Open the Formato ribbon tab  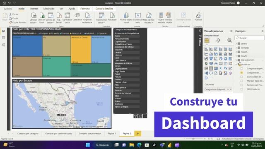pyautogui.click(x=85, y=9)
